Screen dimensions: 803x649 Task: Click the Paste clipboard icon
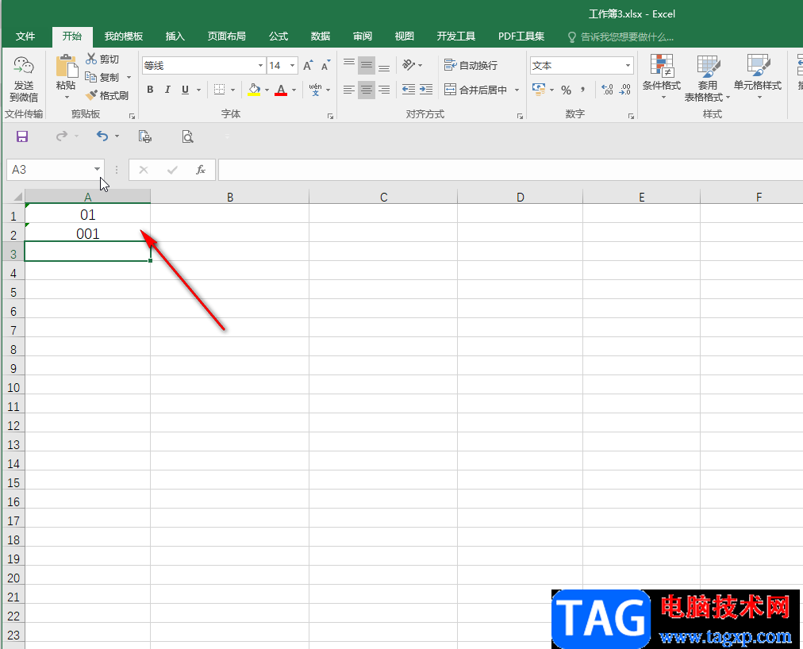tap(66, 67)
